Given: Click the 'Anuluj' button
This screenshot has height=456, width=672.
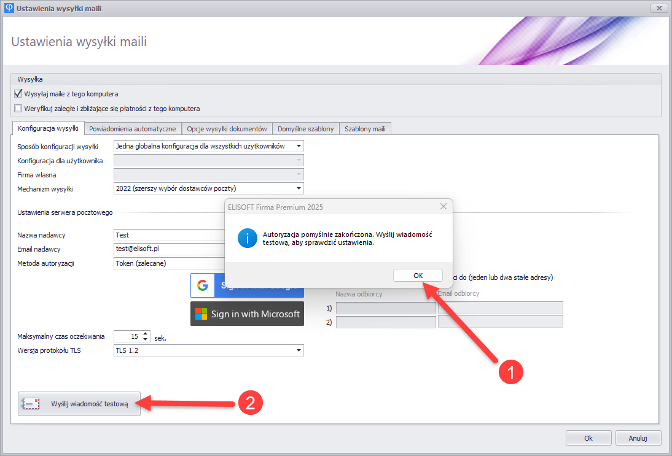Looking at the screenshot, I should pyautogui.click(x=638, y=438).
